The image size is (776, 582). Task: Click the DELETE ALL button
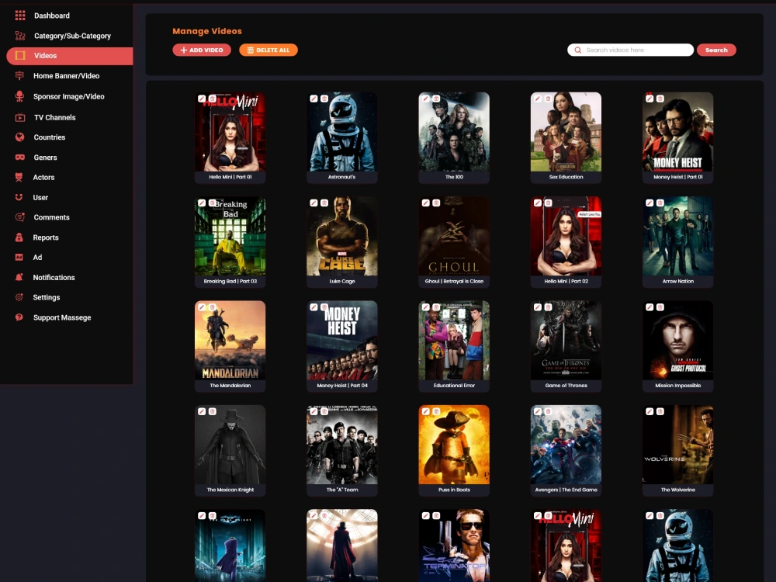click(x=268, y=50)
